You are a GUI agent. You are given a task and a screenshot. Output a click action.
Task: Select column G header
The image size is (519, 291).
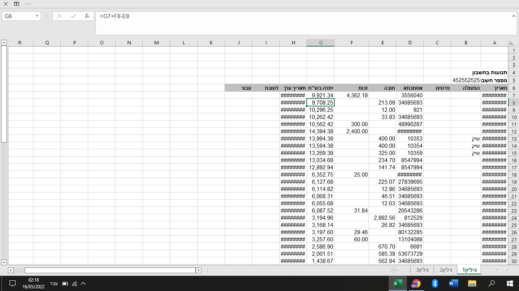point(321,43)
